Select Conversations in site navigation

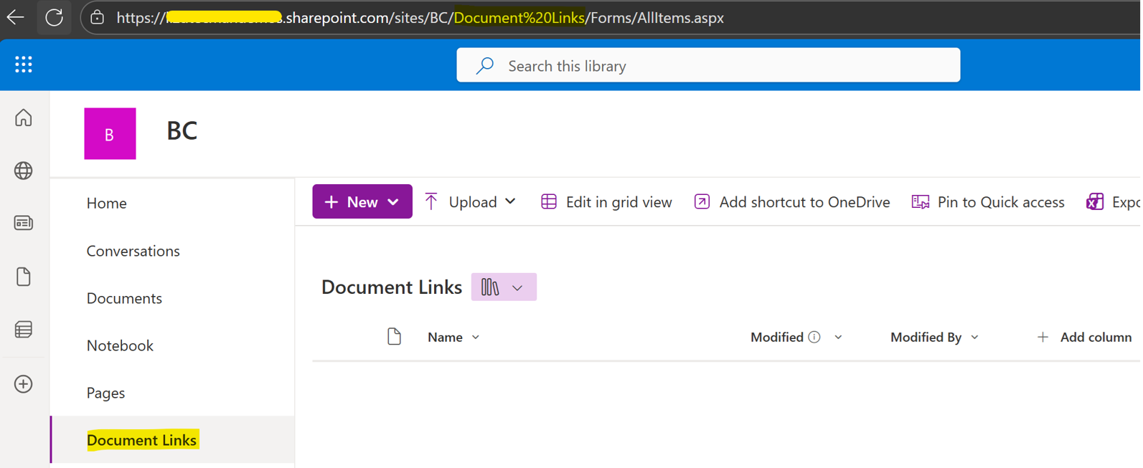(x=133, y=251)
